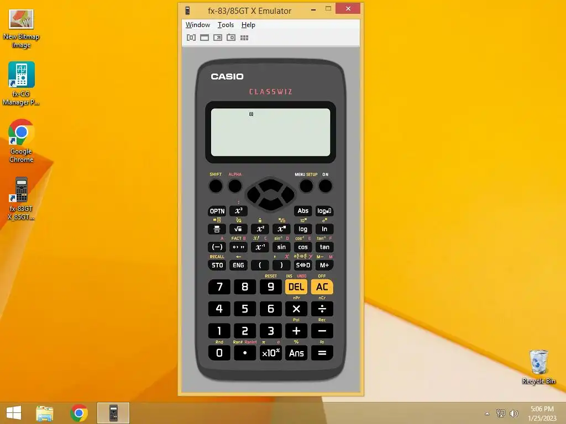Open the Tools menu
This screenshot has width=566, height=424.
click(x=226, y=25)
